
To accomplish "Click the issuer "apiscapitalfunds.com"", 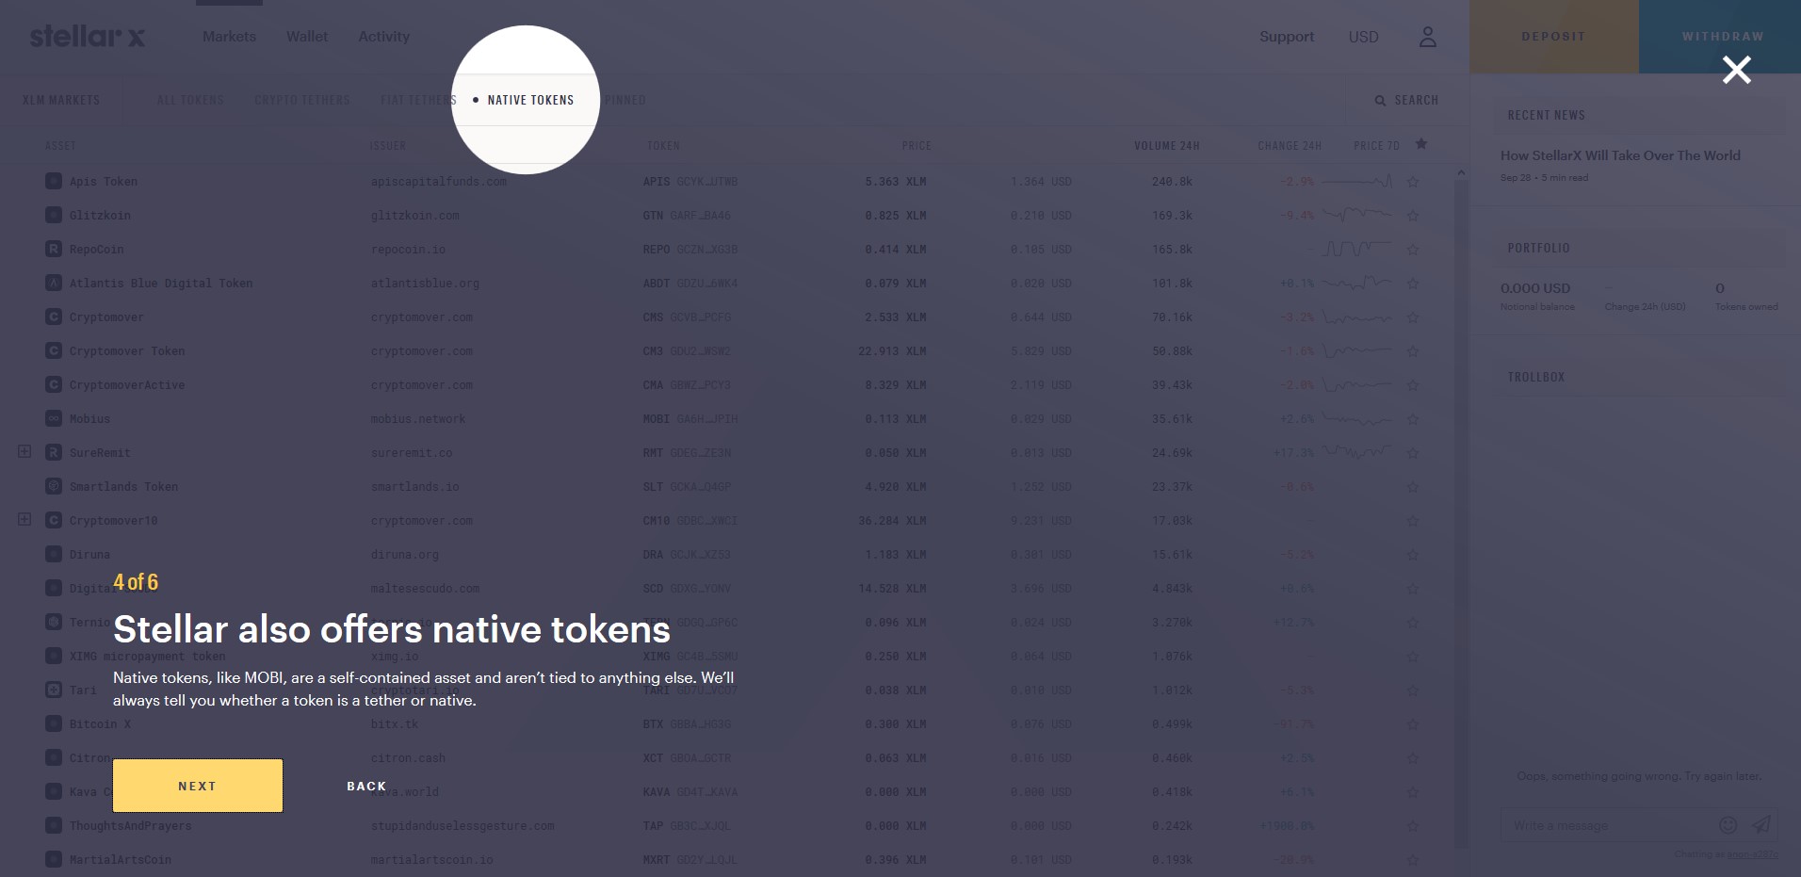I will click(x=439, y=181).
